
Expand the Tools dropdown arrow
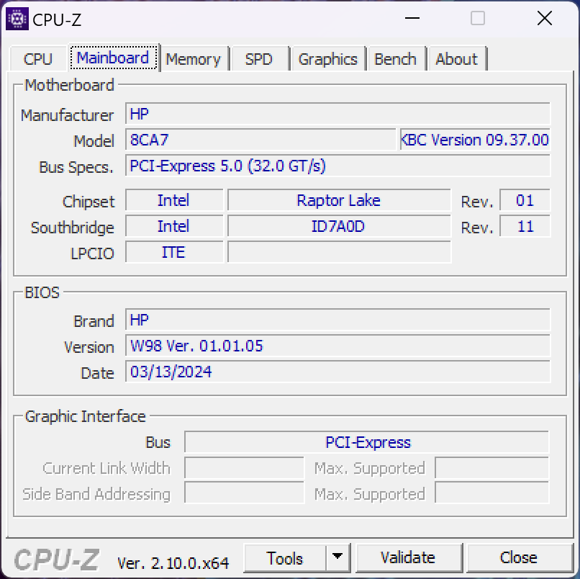(x=337, y=557)
